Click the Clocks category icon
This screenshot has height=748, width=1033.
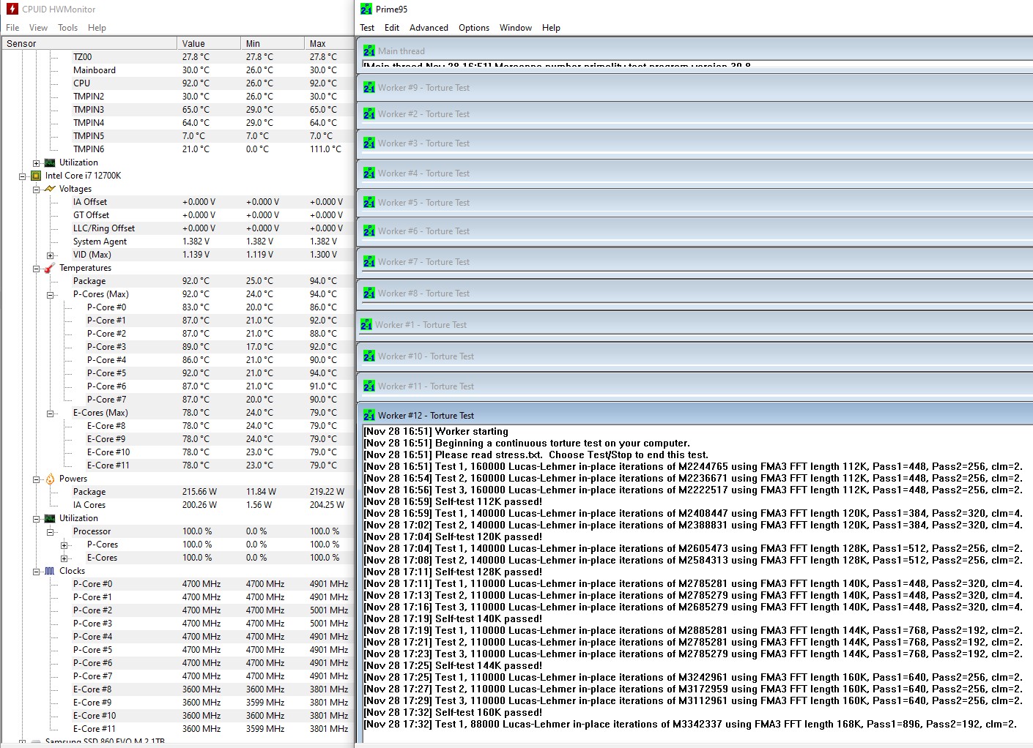(50, 571)
